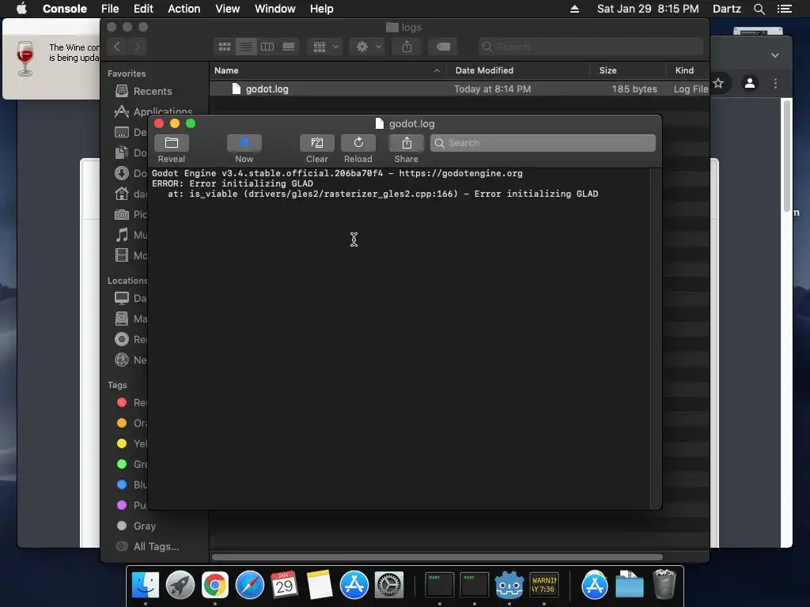This screenshot has height=607, width=810.
Task: Click Finder search field
Action: click(590, 47)
